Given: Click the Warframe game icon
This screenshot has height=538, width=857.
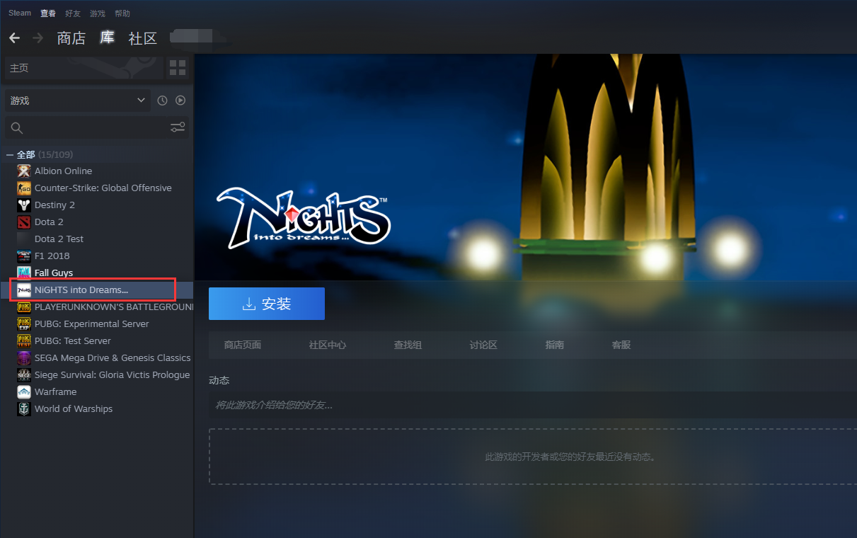Looking at the screenshot, I should click(24, 391).
